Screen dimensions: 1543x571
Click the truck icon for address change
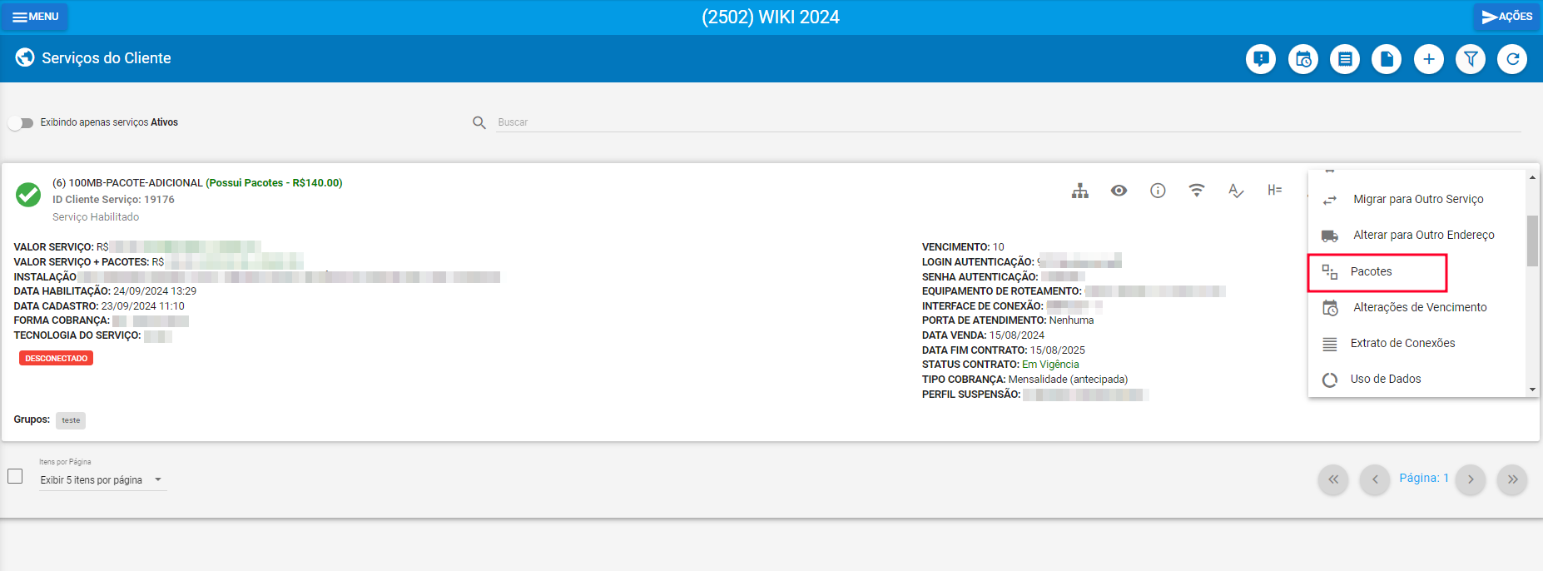tap(1330, 236)
